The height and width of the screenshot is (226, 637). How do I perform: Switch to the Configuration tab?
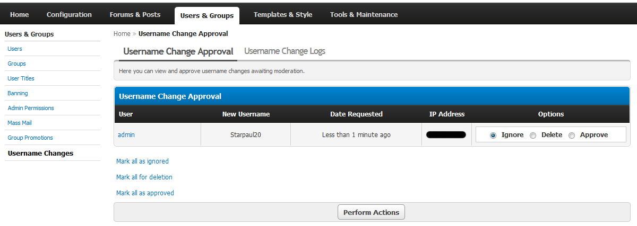point(69,15)
